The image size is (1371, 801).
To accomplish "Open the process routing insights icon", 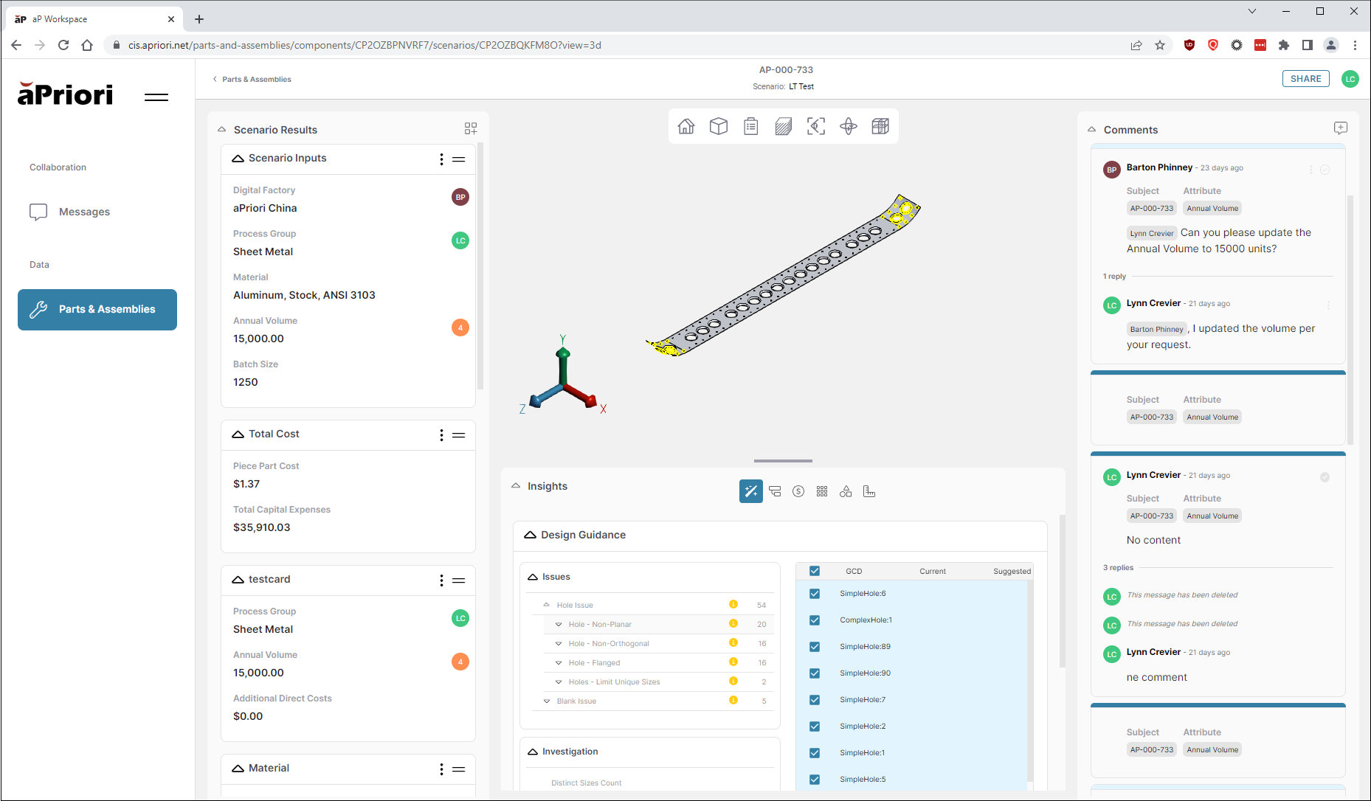I will (775, 491).
